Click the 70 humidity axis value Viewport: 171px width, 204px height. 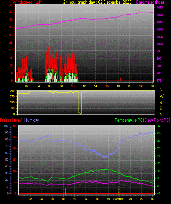(x=7, y=146)
